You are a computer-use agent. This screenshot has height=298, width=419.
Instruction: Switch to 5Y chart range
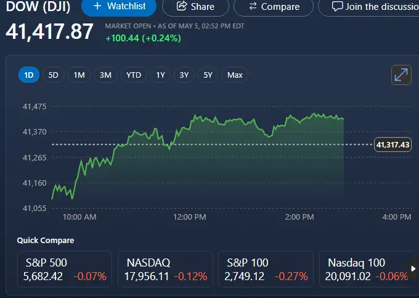click(x=208, y=75)
